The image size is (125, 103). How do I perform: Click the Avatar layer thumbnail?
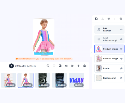99,68
